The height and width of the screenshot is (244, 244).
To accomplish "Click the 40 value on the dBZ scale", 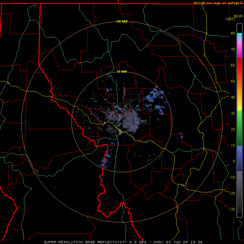I will tap(233, 97).
